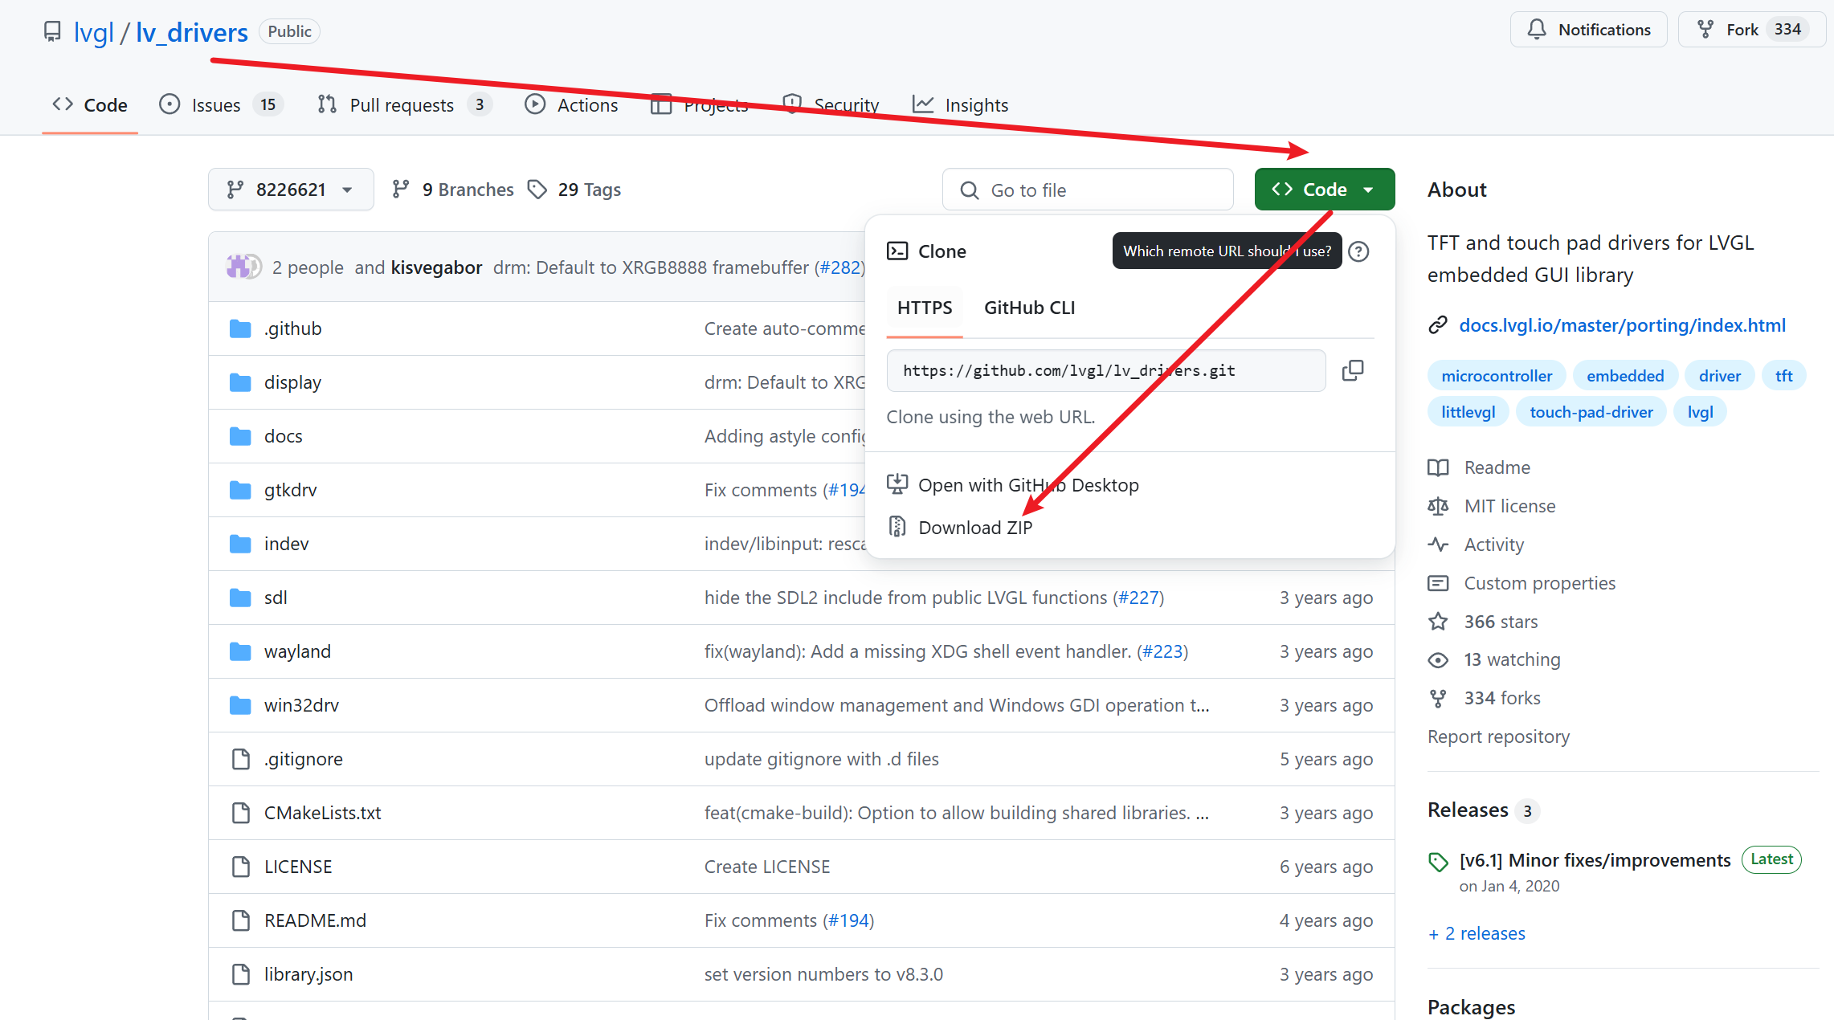Open the wayland folder
The height and width of the screenshot is (1020, 1834).
[297, 651]
